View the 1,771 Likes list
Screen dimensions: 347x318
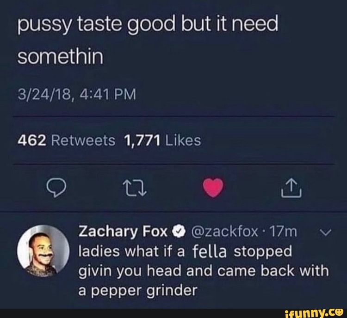point(163,141)
